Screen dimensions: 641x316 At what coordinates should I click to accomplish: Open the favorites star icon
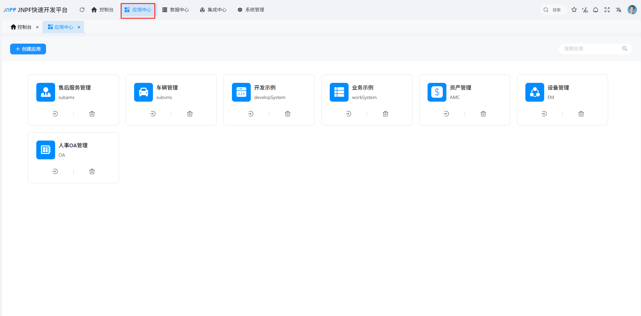click(x=574, y=10)
